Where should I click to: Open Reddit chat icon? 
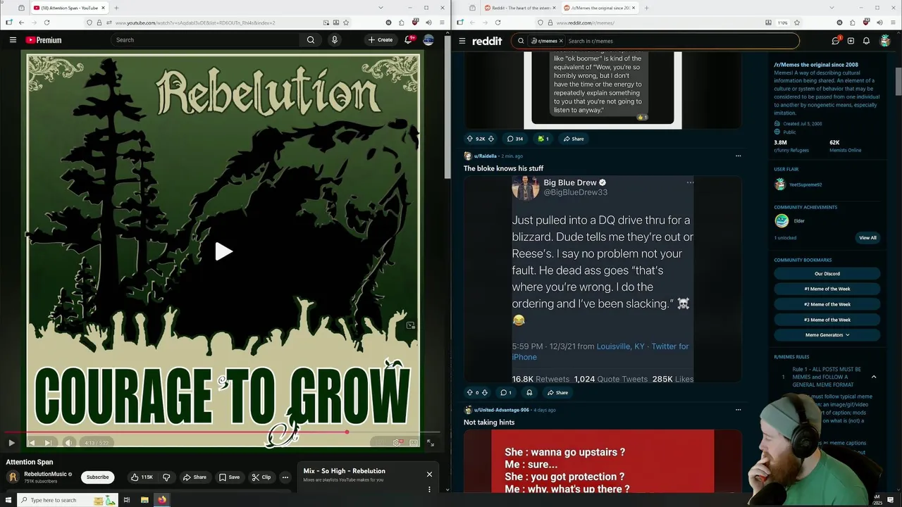coord(836,41)
